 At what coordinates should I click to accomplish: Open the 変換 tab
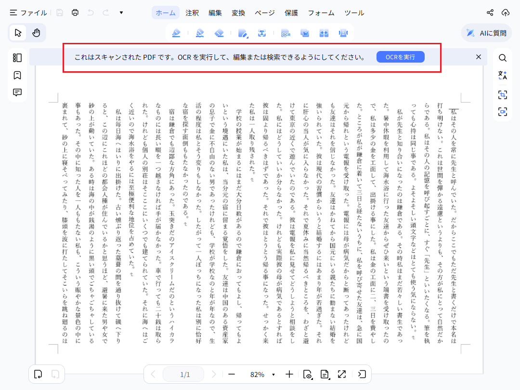pos(238,13)
